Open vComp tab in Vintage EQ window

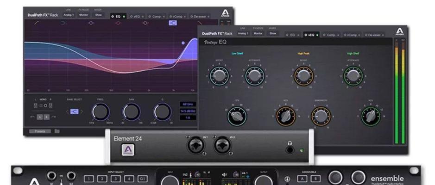(352, 35)
